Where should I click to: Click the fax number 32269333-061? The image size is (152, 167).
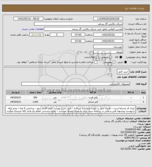tap(133, 129)
